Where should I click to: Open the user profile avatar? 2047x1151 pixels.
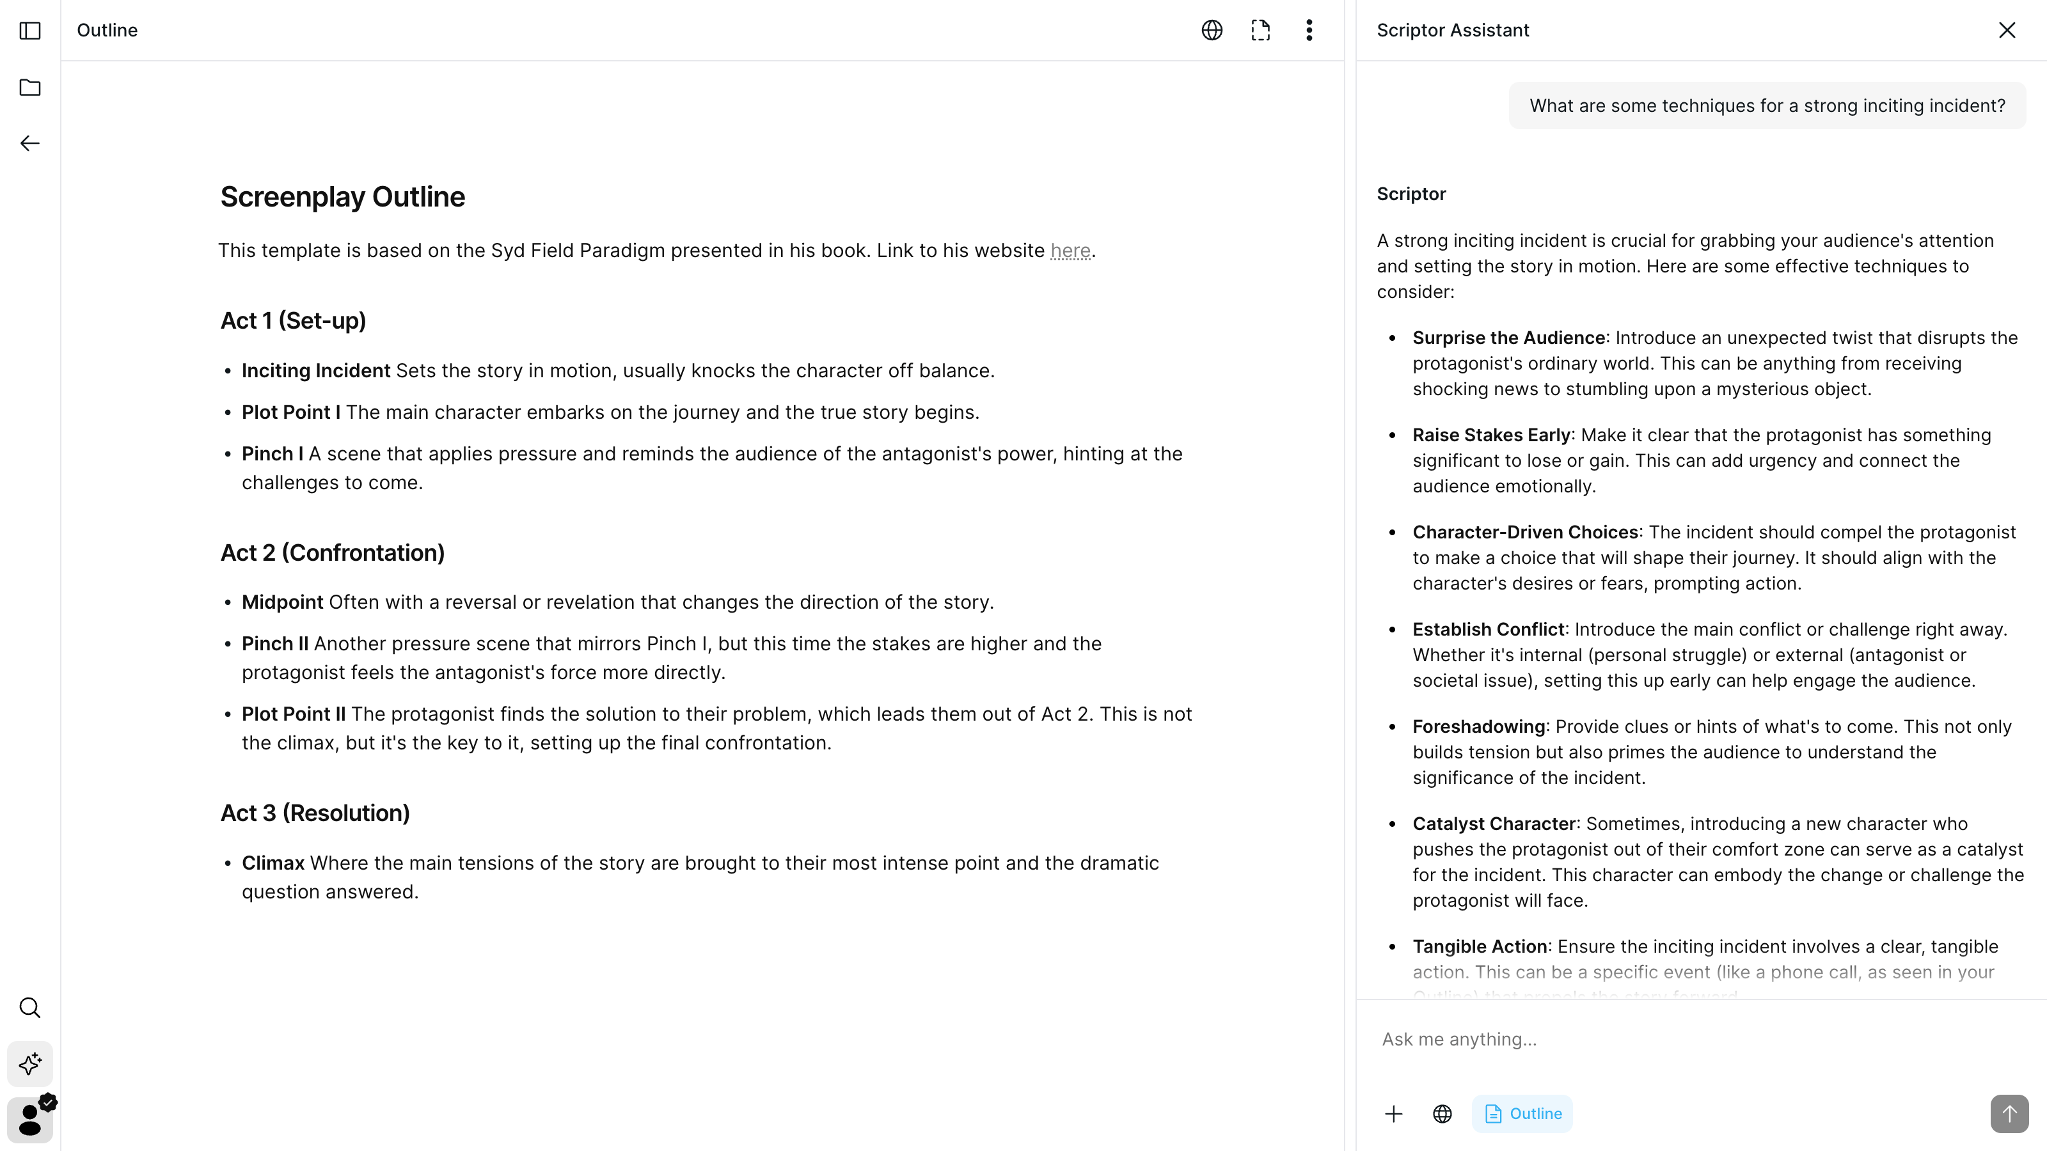30,1119
